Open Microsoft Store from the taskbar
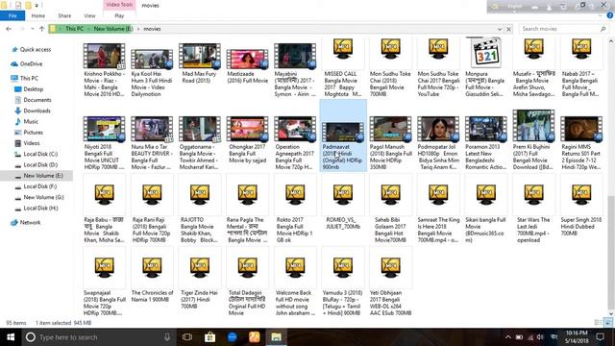Screen dimensions: 615x346 pos(209,337)
